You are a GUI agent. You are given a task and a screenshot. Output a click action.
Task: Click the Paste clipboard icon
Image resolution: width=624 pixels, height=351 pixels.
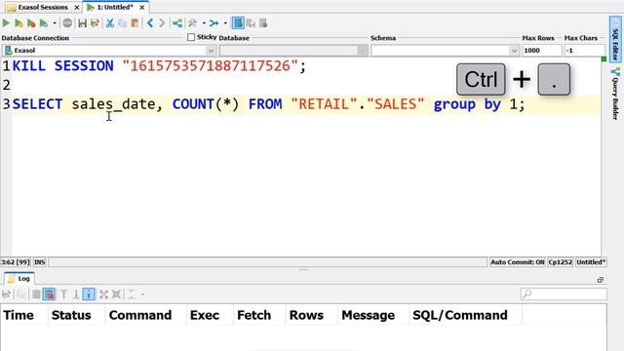[135, 23]
